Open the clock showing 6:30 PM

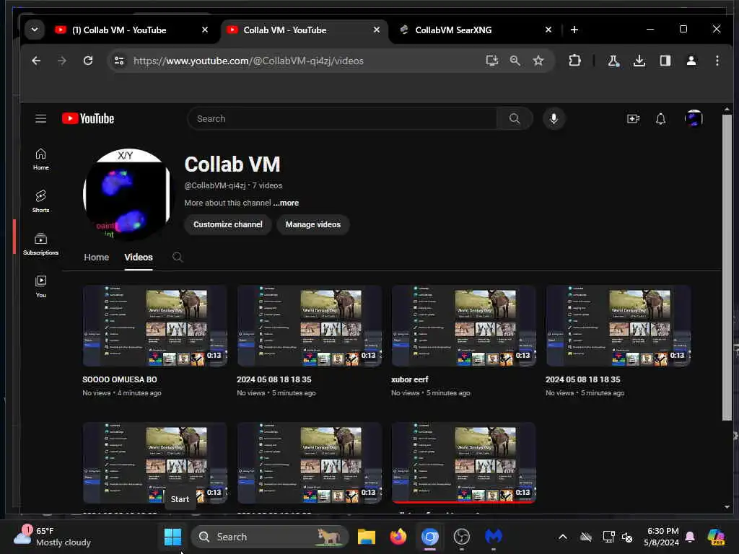coord(662,537)
